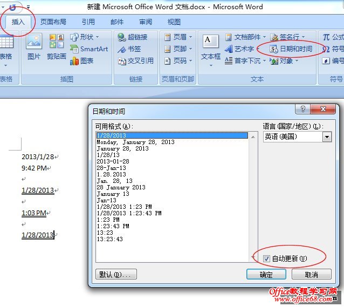Screen dimensions: 344x307
Task: Select format Jan-13
Action: [x=172, y=200]
